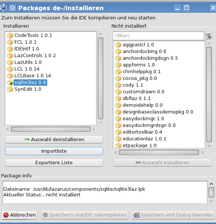Select cody 1.1 entry
The image size is (216, 224).
pyautogui.click(x=133, y=85)
